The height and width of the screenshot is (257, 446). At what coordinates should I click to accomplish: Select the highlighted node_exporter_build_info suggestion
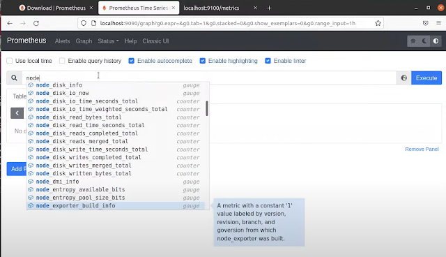(x=116, y=206)
